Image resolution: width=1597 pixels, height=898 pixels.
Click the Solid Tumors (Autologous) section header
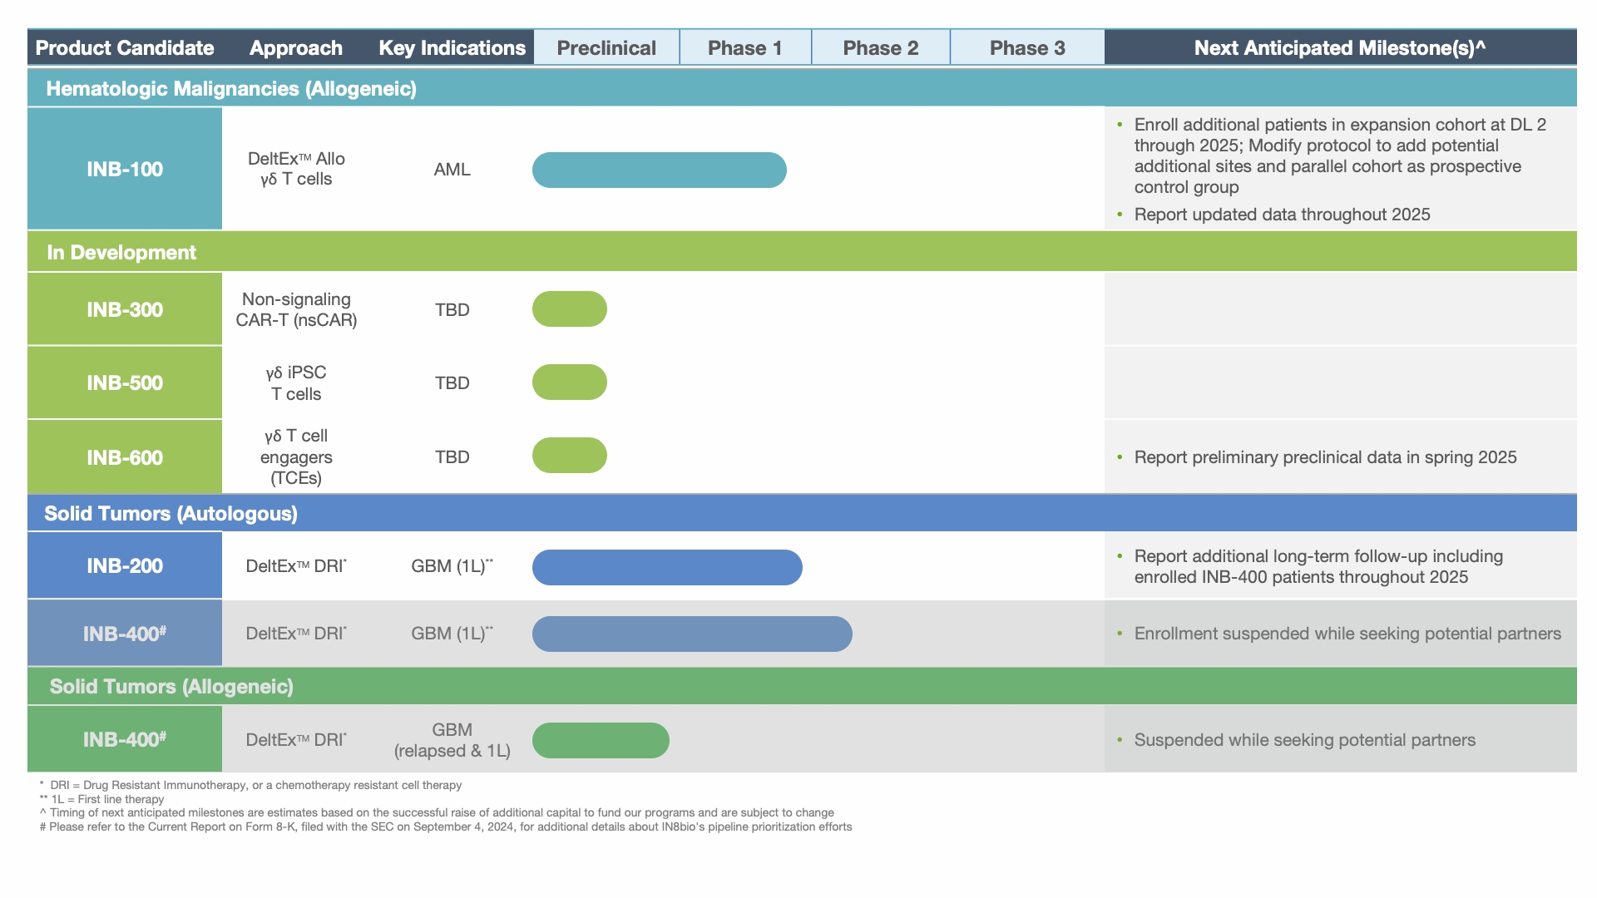pos(171,513)
